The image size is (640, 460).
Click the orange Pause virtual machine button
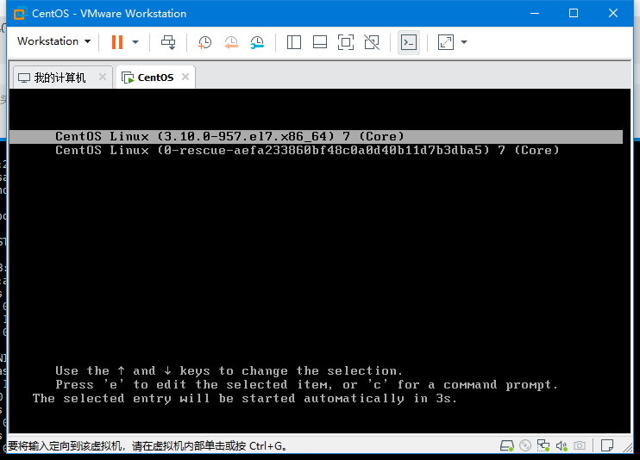[117, 42]
